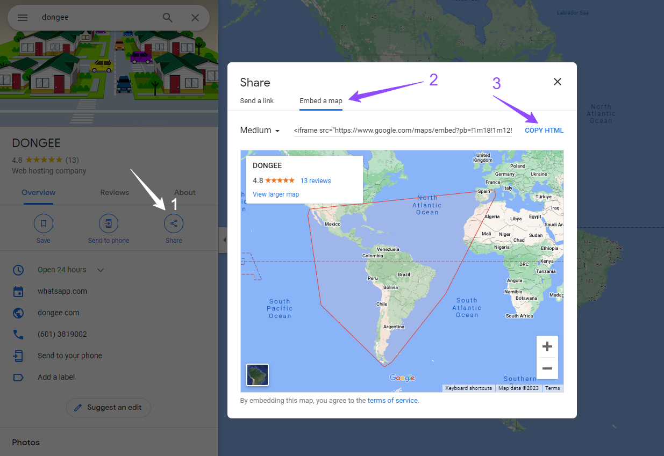Open the Reviews tab
Screen dimensions: 664x456
point(115,192)
